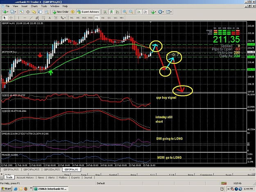Click the Default profile in status bar
The width and height of the screenshot is (256, 192).
tap(101, 183)
